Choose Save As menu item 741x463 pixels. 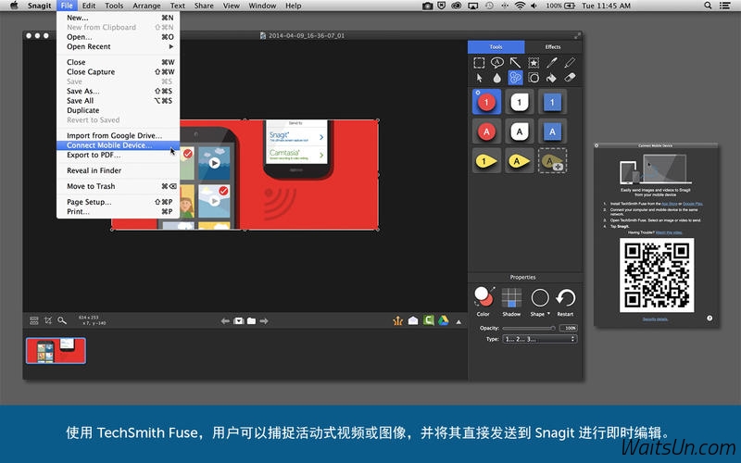pos(119,91)
